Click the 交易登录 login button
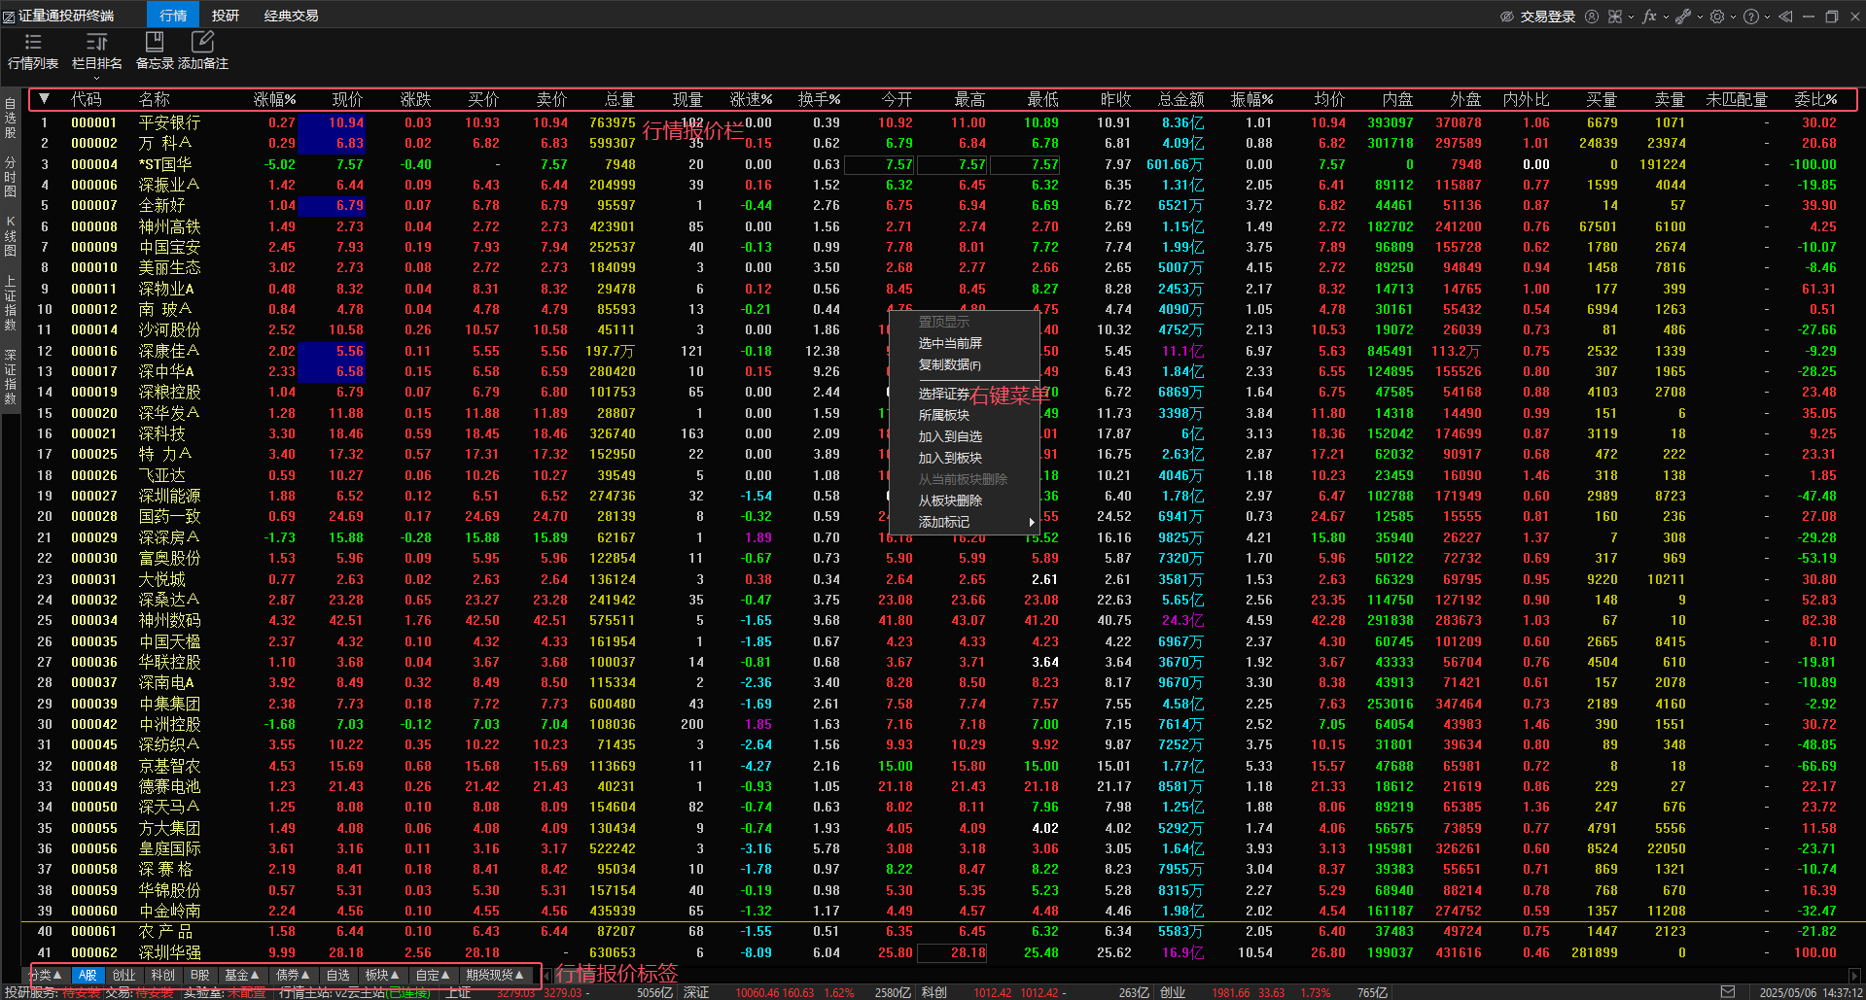 pyautogui.click(x=1547, y=17)
